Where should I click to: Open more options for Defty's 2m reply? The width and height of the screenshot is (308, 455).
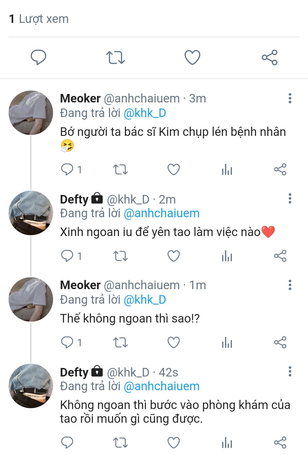290,198
